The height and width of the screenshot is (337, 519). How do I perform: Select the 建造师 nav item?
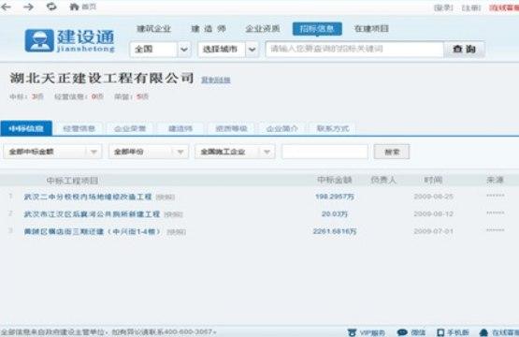[x=209, y=29]
